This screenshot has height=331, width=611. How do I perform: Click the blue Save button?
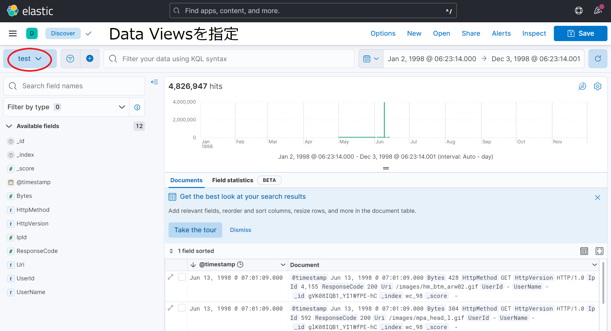(580, 33)
